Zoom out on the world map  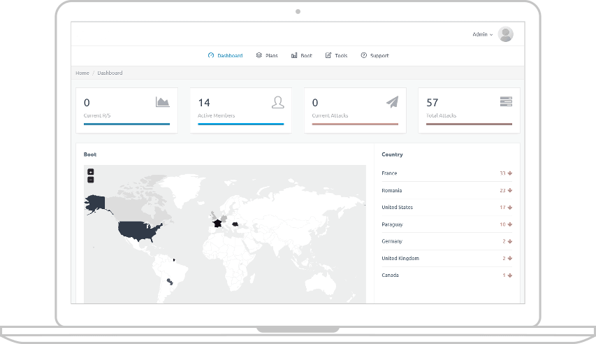coord(90,180)
